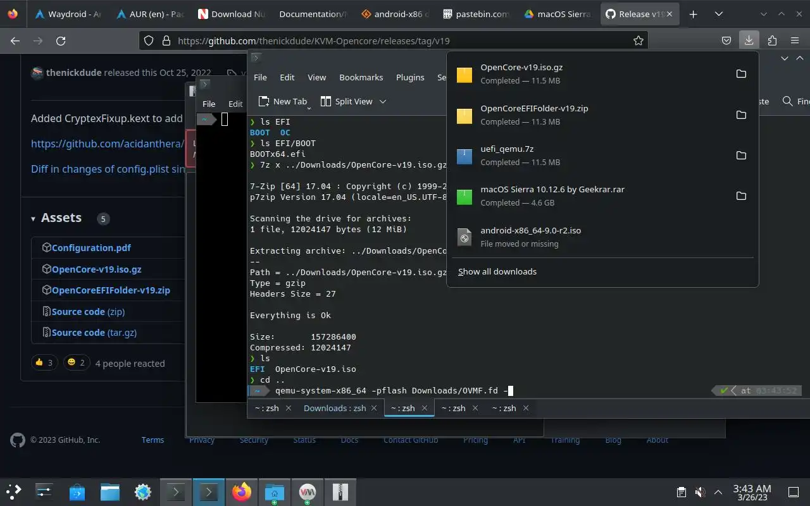Switch to the android-x86 browser tab
This screenshot has height=506, width=810.
pyautogui.click(x=395, y=14)
